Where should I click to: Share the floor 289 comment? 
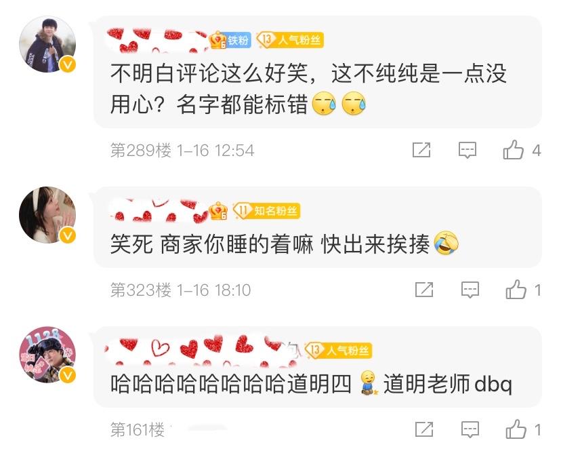421,150
